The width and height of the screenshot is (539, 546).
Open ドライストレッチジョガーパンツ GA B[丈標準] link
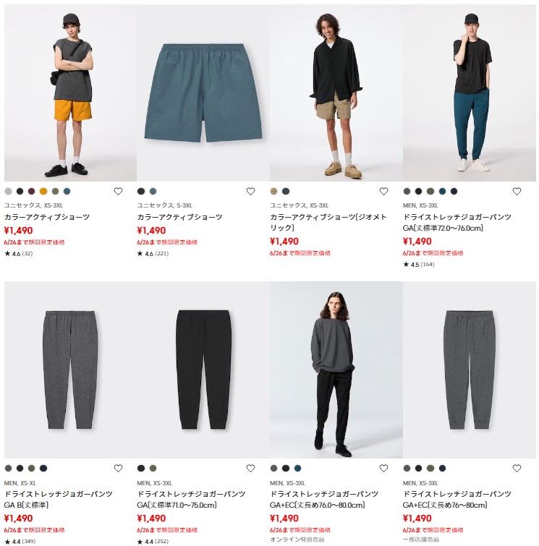pos(58,499)
